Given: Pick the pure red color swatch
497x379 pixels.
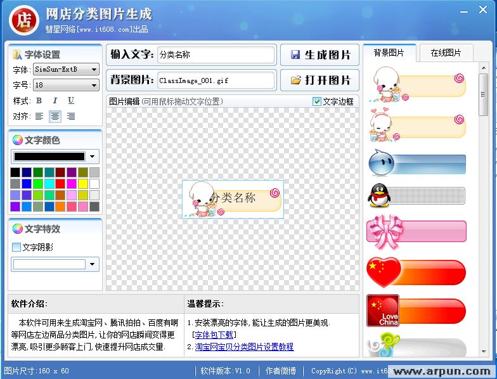Looking at the screenshot, I should pyautogui.click(x=60, y=184).
